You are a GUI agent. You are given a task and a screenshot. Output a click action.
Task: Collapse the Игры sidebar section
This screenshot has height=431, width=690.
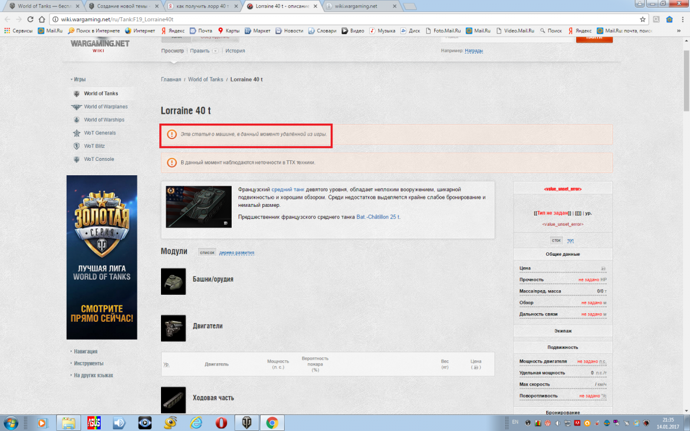click(78, 80)
